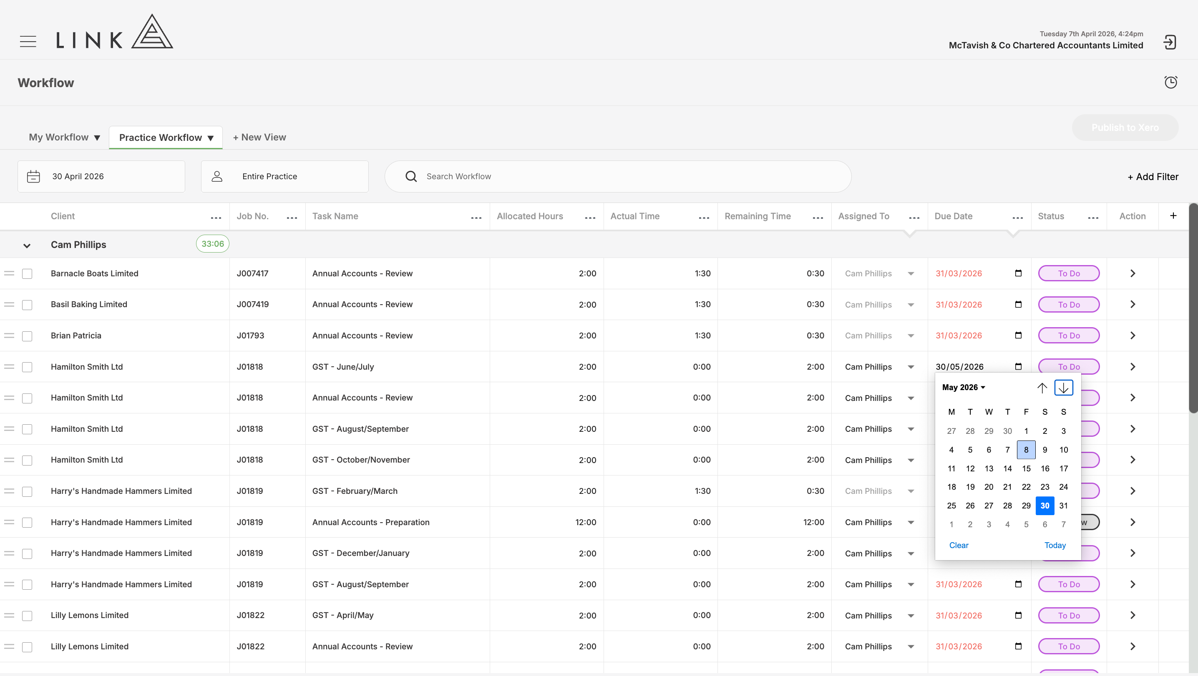Tick Hamilton Smith GST August/September checkbox

click(28, 429)
